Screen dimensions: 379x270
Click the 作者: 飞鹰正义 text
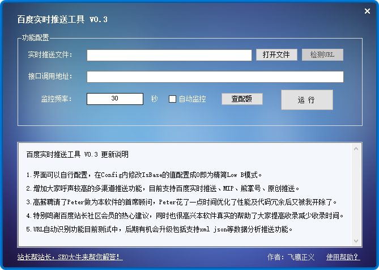coord(291,257)
